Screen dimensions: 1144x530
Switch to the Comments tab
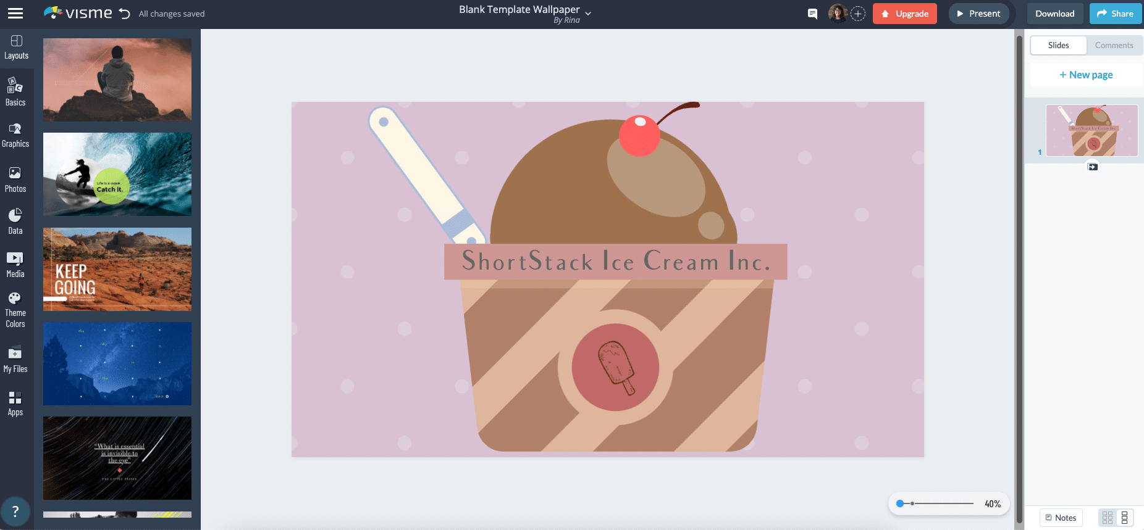1114,45
